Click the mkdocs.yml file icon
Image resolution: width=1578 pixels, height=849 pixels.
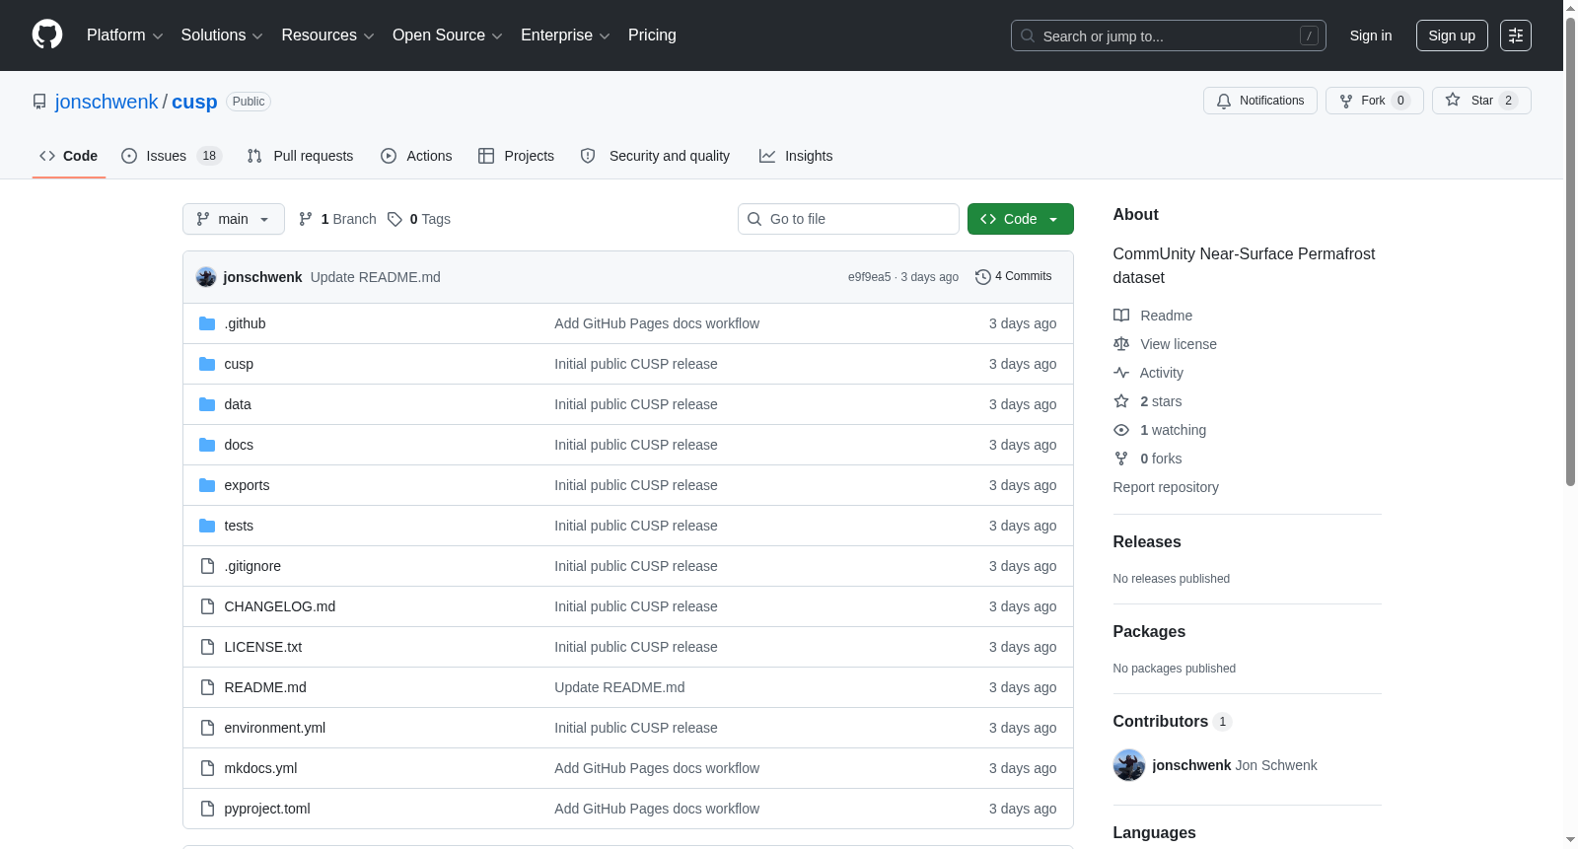coord(207,768)
